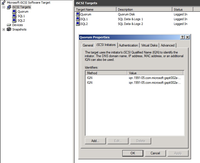Select the Microsoft iSCSI Software Target label
Viewport: 200px width, 163px height.
28,3
